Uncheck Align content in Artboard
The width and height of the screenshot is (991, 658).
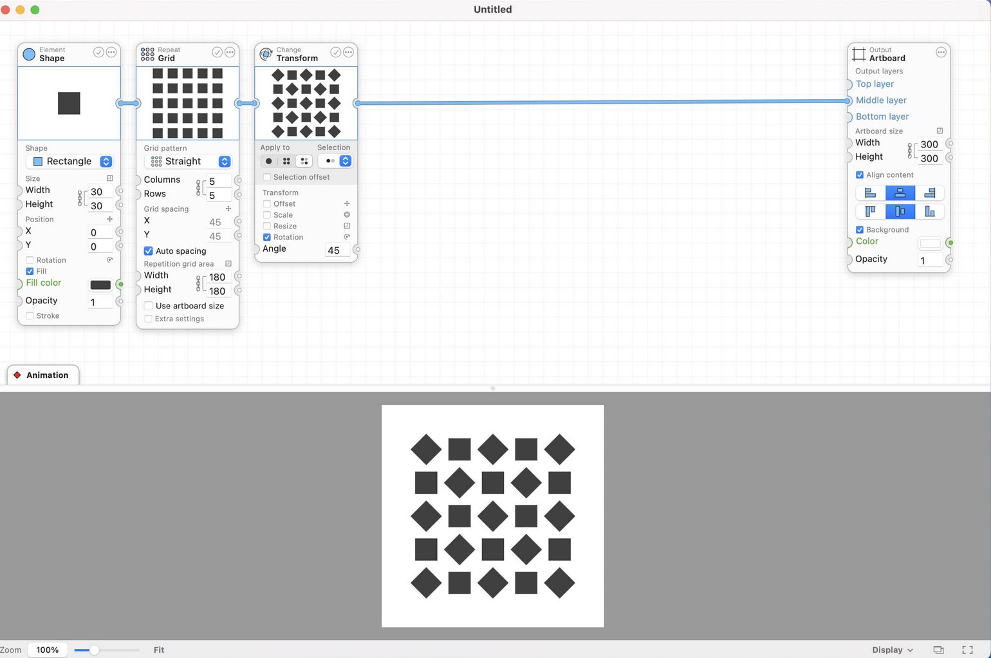pos(859,174)
